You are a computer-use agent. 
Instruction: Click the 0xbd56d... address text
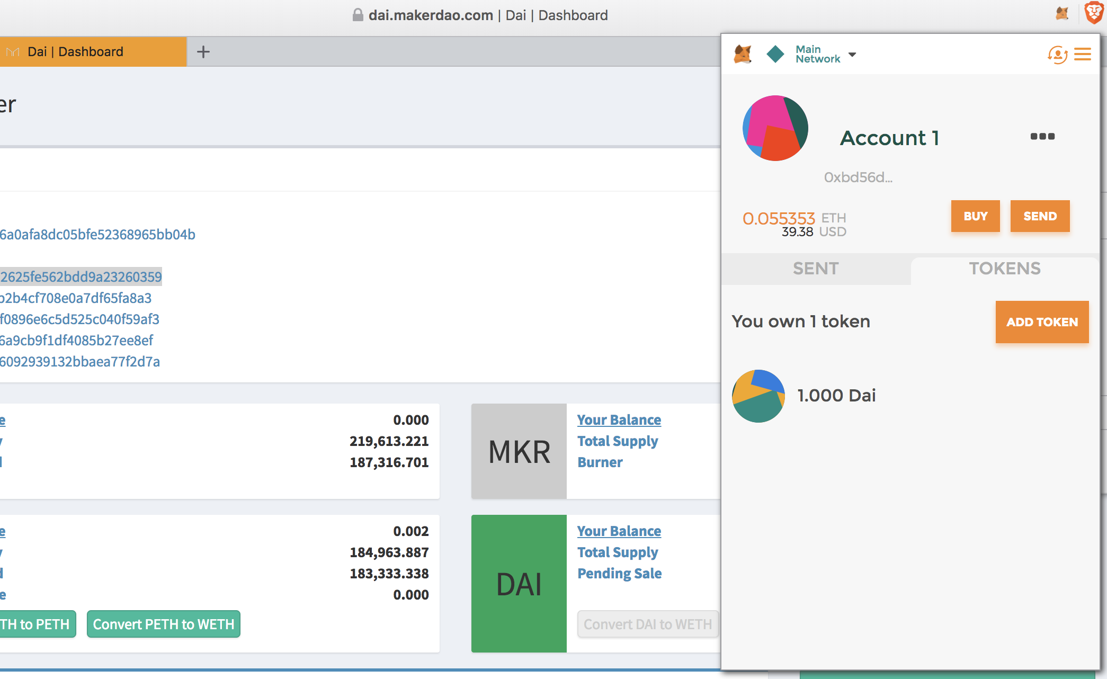(858, 177)
